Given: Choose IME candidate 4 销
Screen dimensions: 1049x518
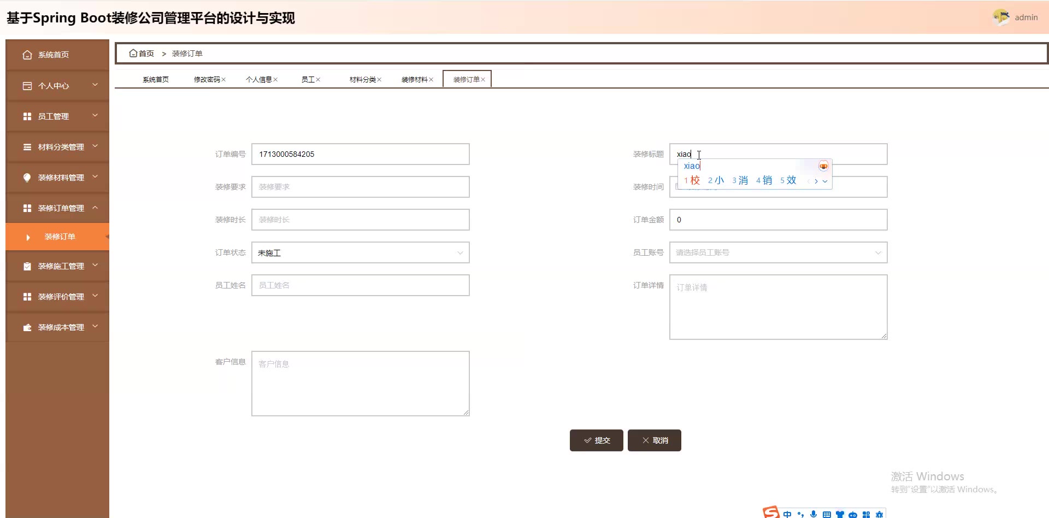Looking at the screenshot, I should (764, 180).
